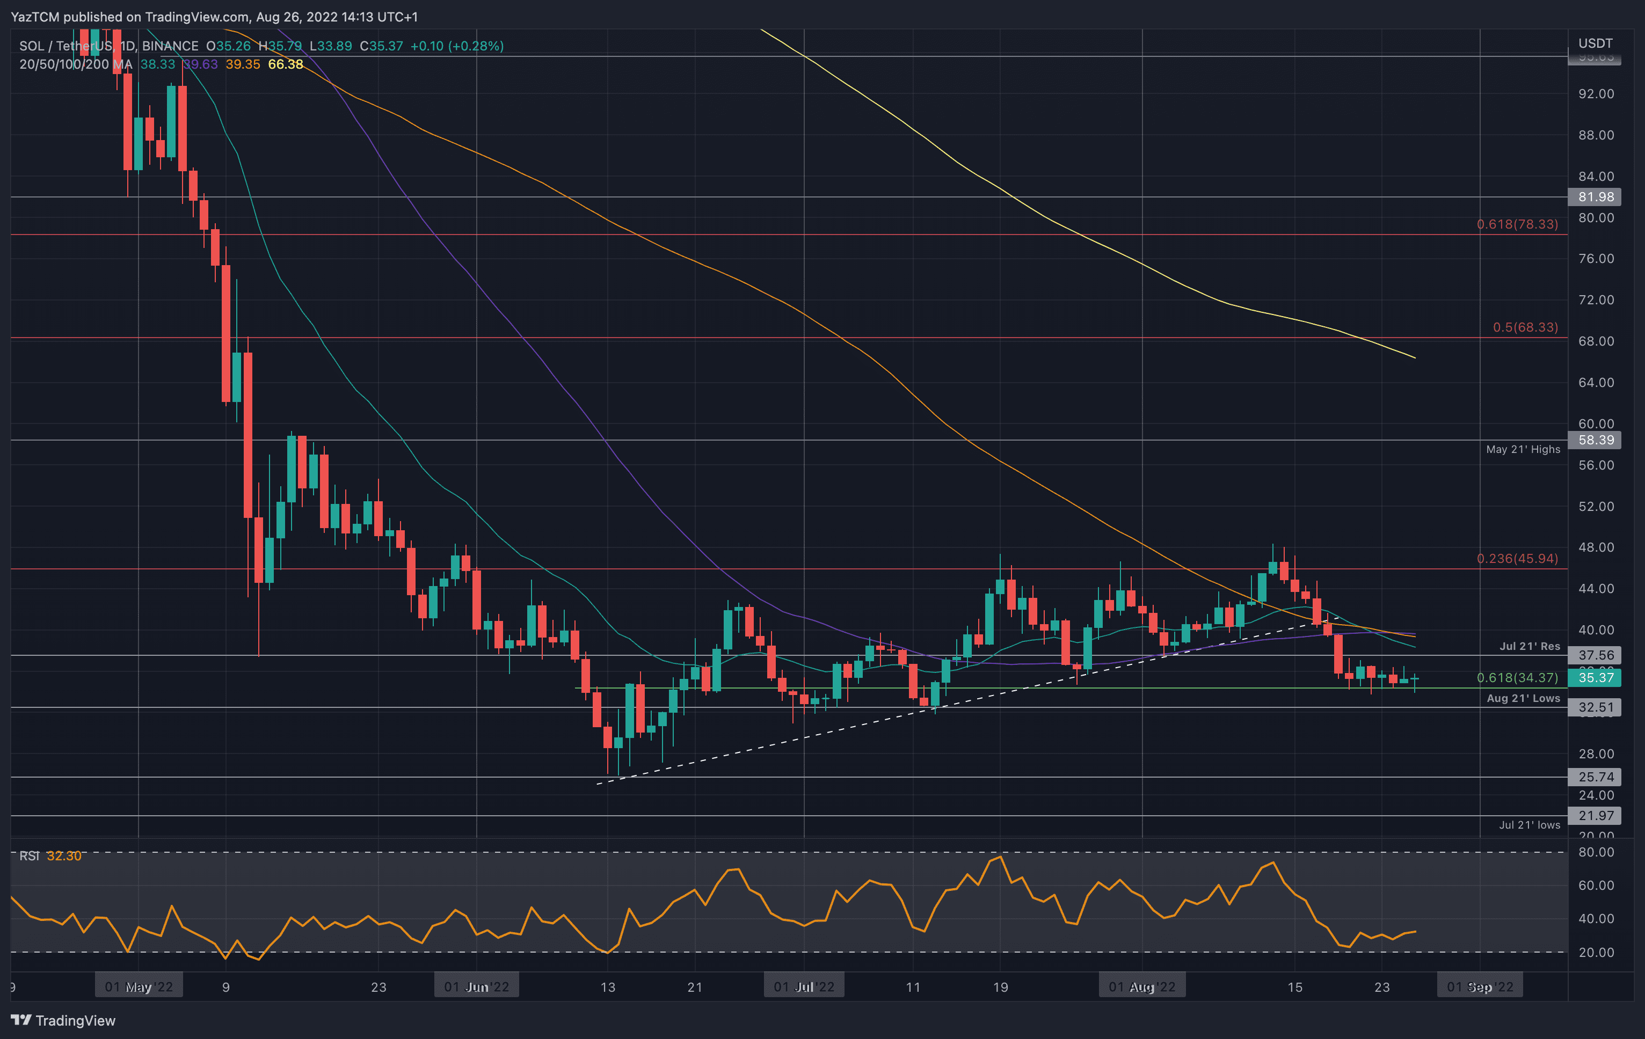
Task: Click the 81.98 price marker on scale
Action: [x=1595, y=196]
